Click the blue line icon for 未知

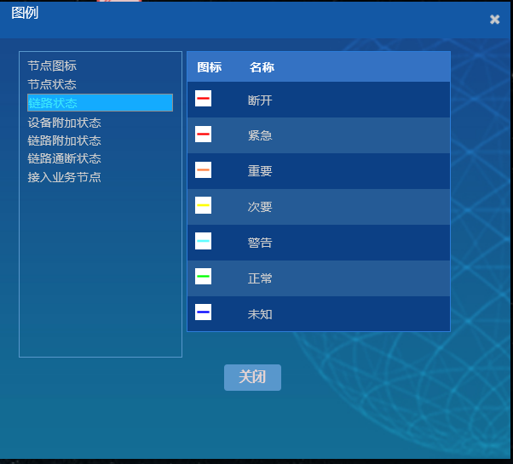(203, 312)
